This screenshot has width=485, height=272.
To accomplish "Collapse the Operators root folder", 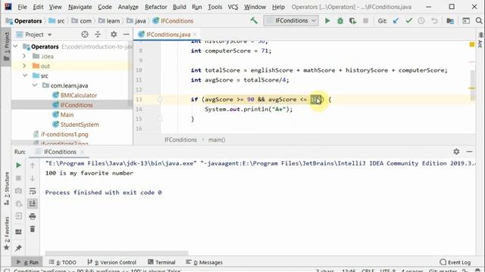I will click(x=16, y=47).
